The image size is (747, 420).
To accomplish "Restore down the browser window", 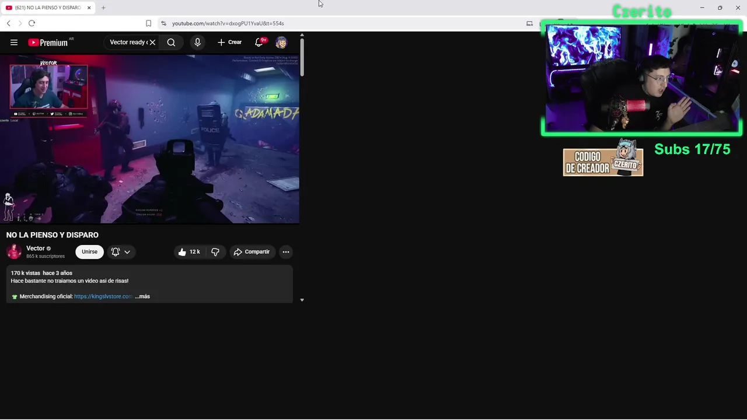I will [x=720, y=8].
